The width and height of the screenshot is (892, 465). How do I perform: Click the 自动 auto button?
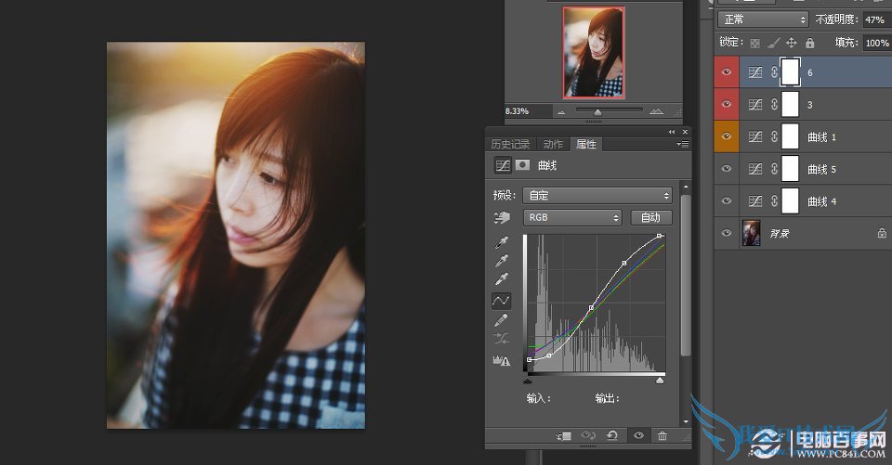[650, 217]
